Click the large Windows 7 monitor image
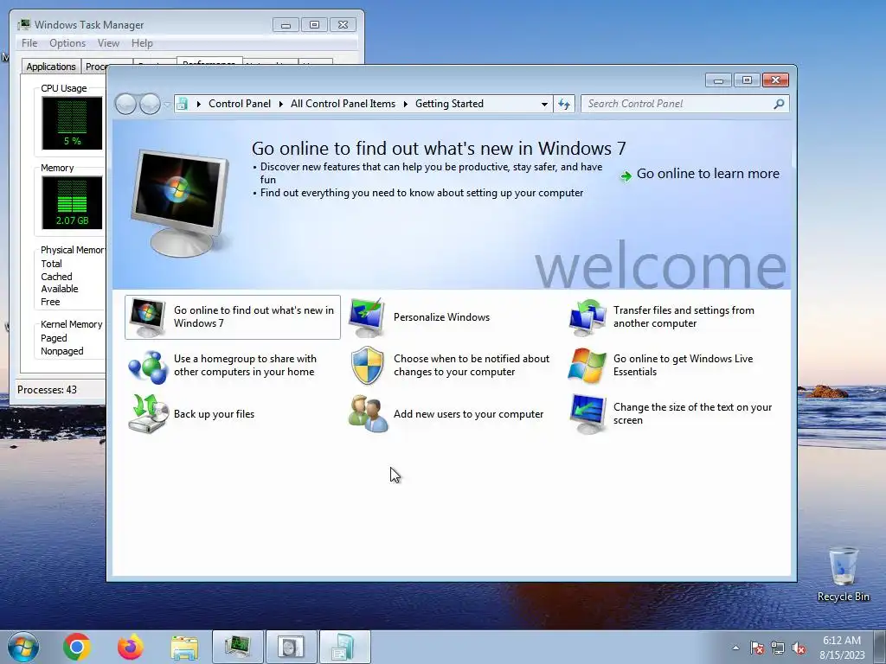Viewport: 886px width, 664px height. pyautogui.click(x=180, y=202)
